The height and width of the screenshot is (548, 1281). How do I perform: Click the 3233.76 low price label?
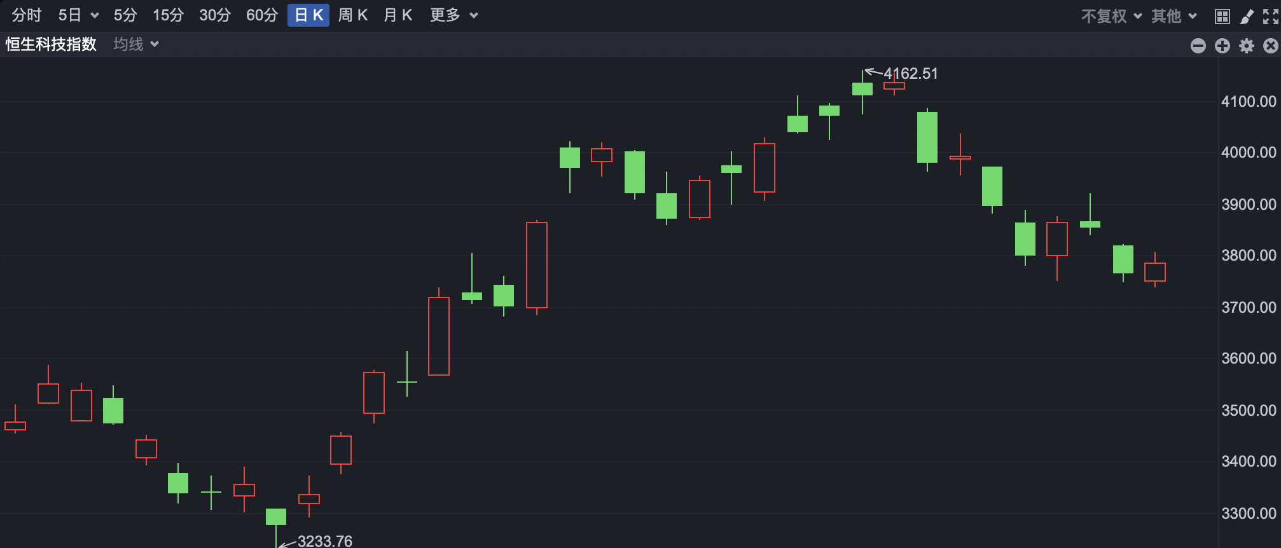click(x=325, y=542)
